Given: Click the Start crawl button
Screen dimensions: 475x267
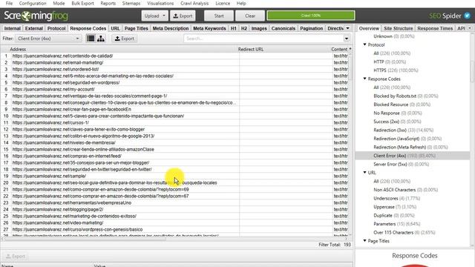Looking at the screenshot, I should pos(219,16).
